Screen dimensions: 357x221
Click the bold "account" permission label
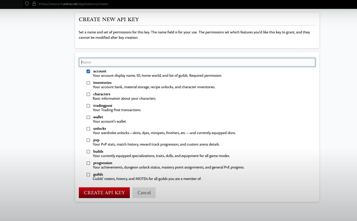(x=100, y=71)
